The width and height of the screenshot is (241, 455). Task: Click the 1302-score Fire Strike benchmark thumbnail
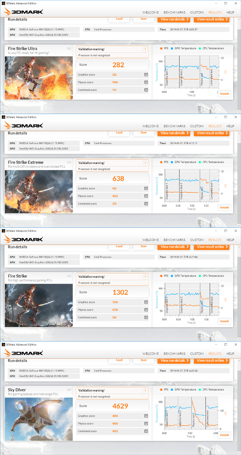[39, 305]
